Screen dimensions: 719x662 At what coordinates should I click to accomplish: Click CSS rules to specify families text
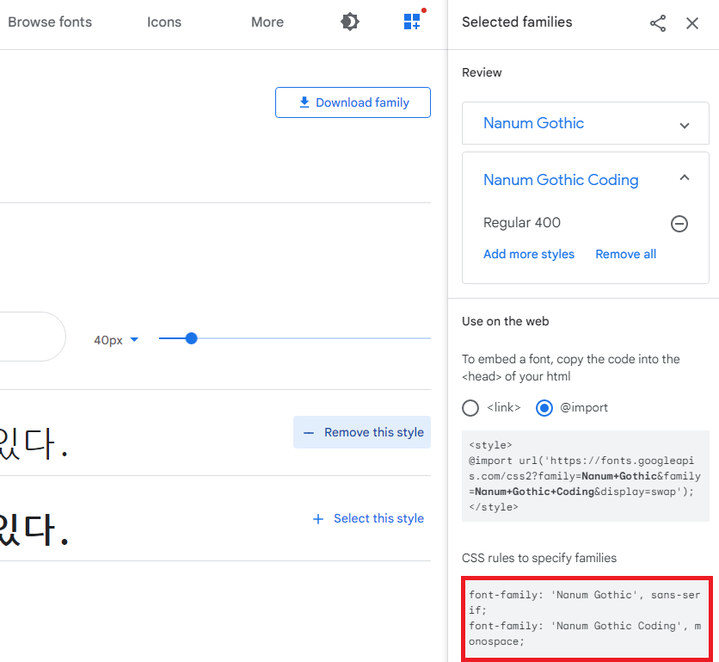tap(538, 558)
